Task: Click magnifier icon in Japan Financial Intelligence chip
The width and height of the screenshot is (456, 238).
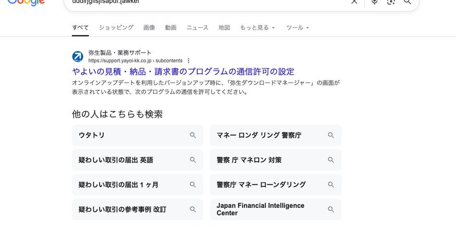Action: pos(331,209)
